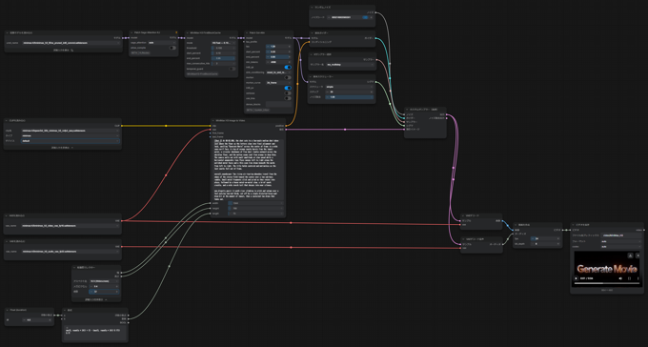Collapse the VAEデコード (VAE Decode) node
Viewport: 648px width, 347px height.
(x=464, y=215)
